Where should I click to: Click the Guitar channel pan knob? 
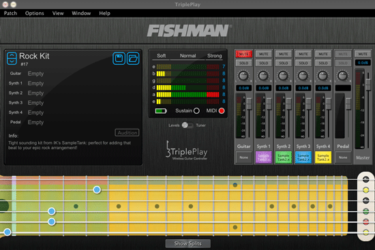pos(243,76)
